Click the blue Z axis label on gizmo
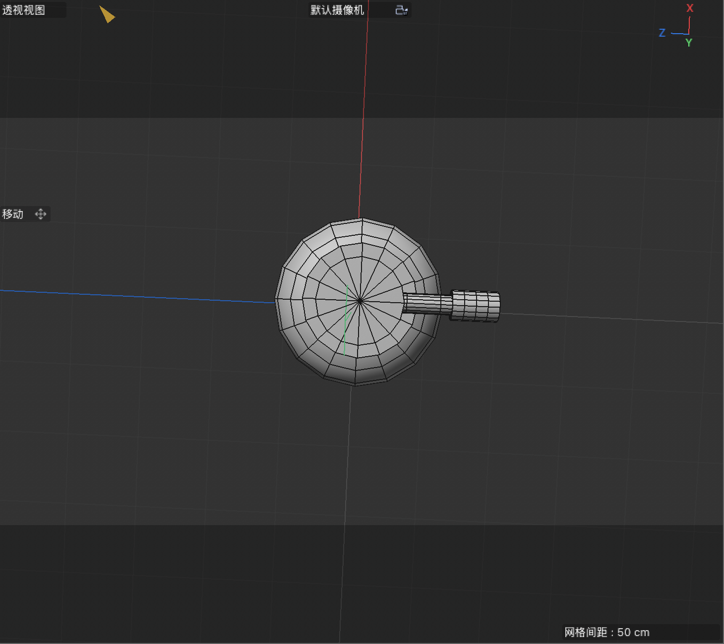This screenshot has width=724, height=644. click(662, 33)
